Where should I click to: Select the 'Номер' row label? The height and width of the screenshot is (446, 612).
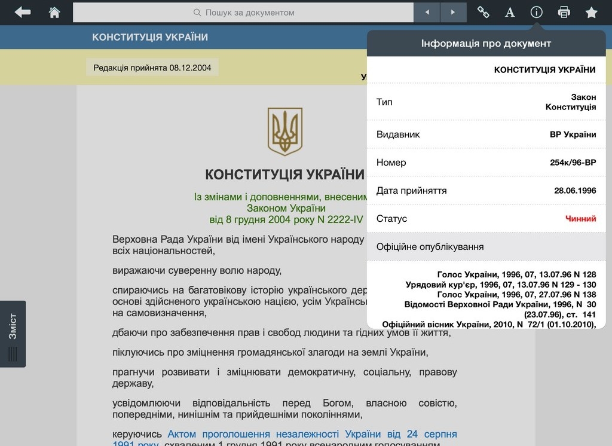point(391,163)
